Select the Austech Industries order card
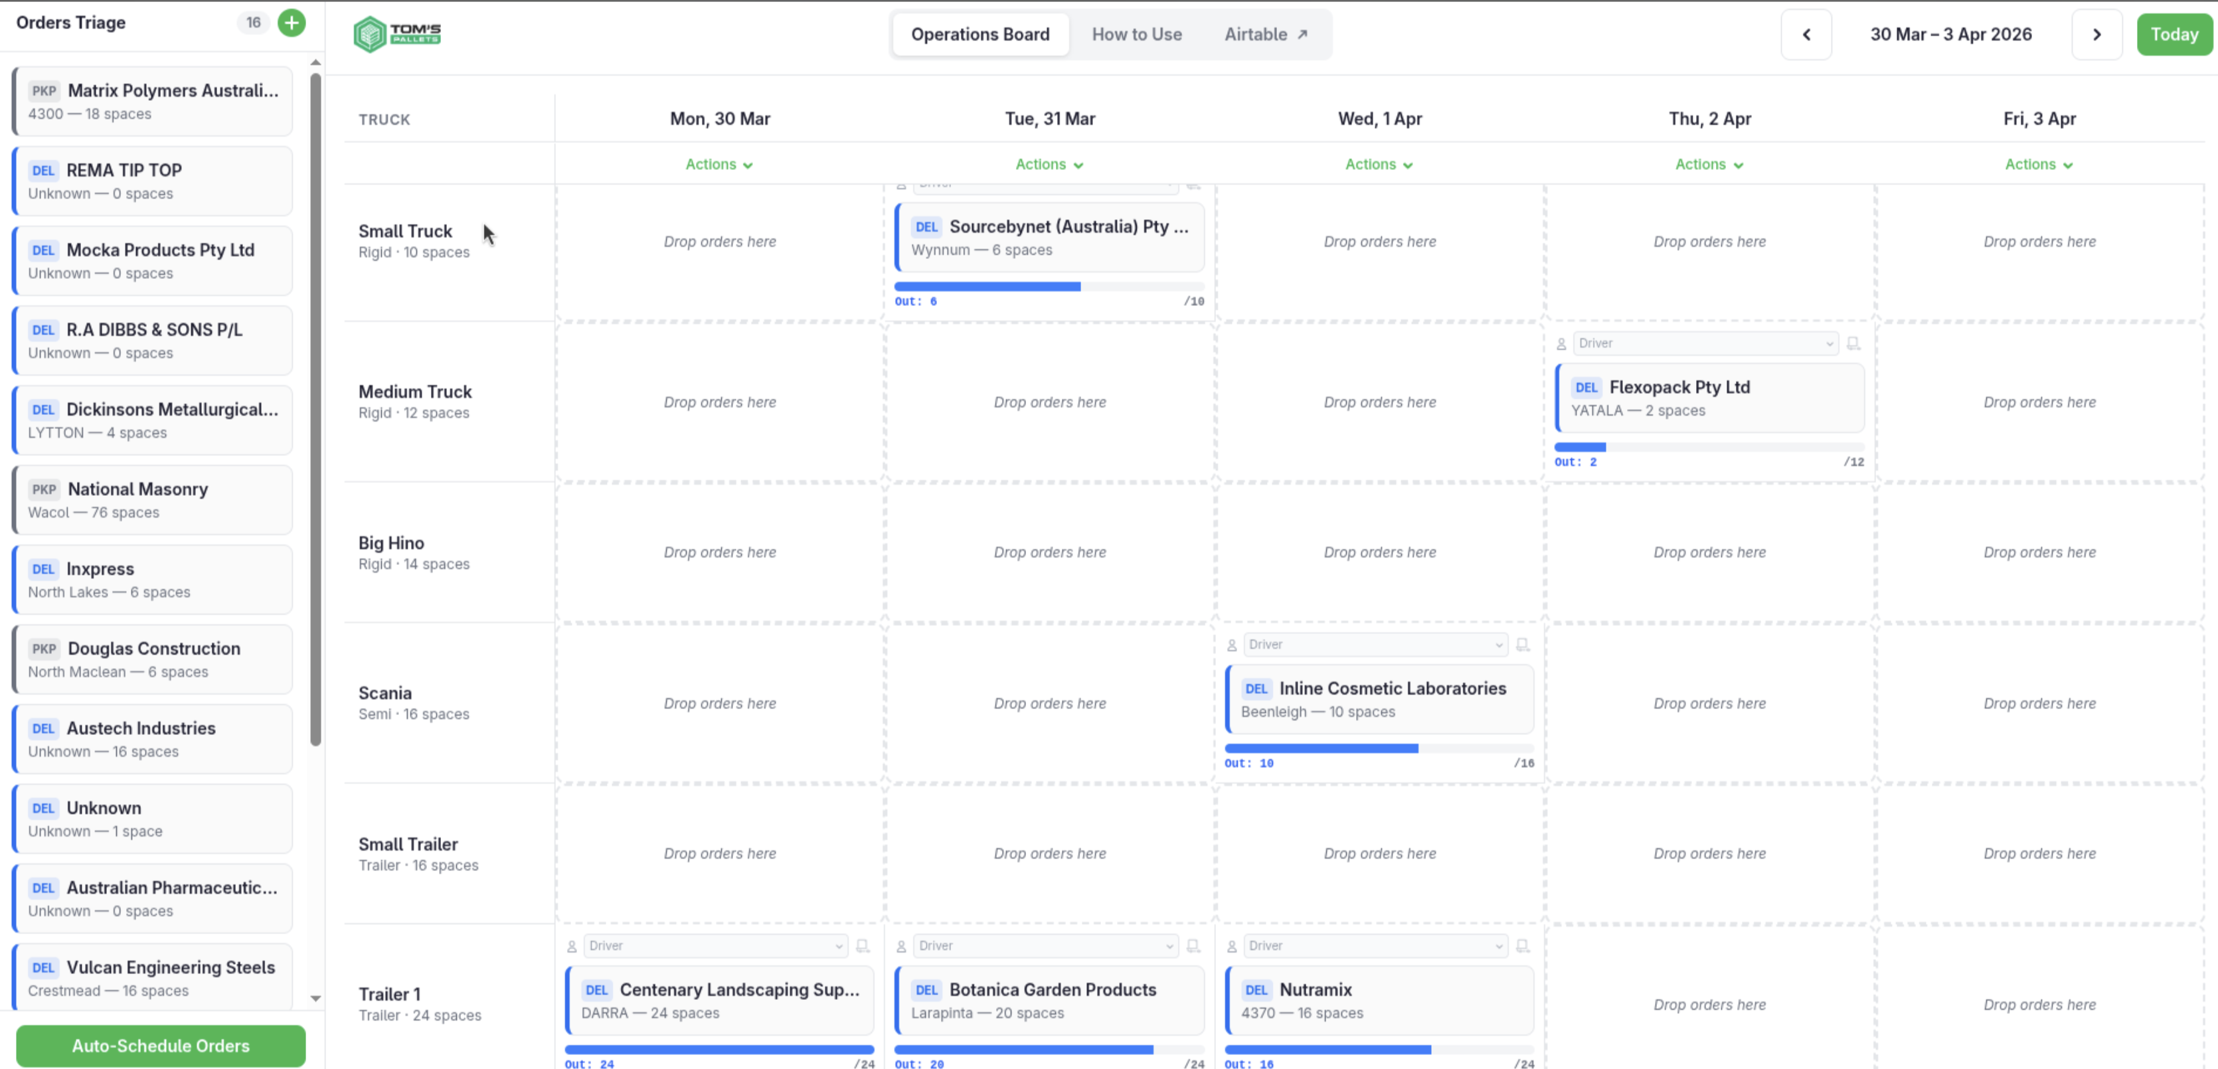The image size is (2218, 1069). pos(152,740)
